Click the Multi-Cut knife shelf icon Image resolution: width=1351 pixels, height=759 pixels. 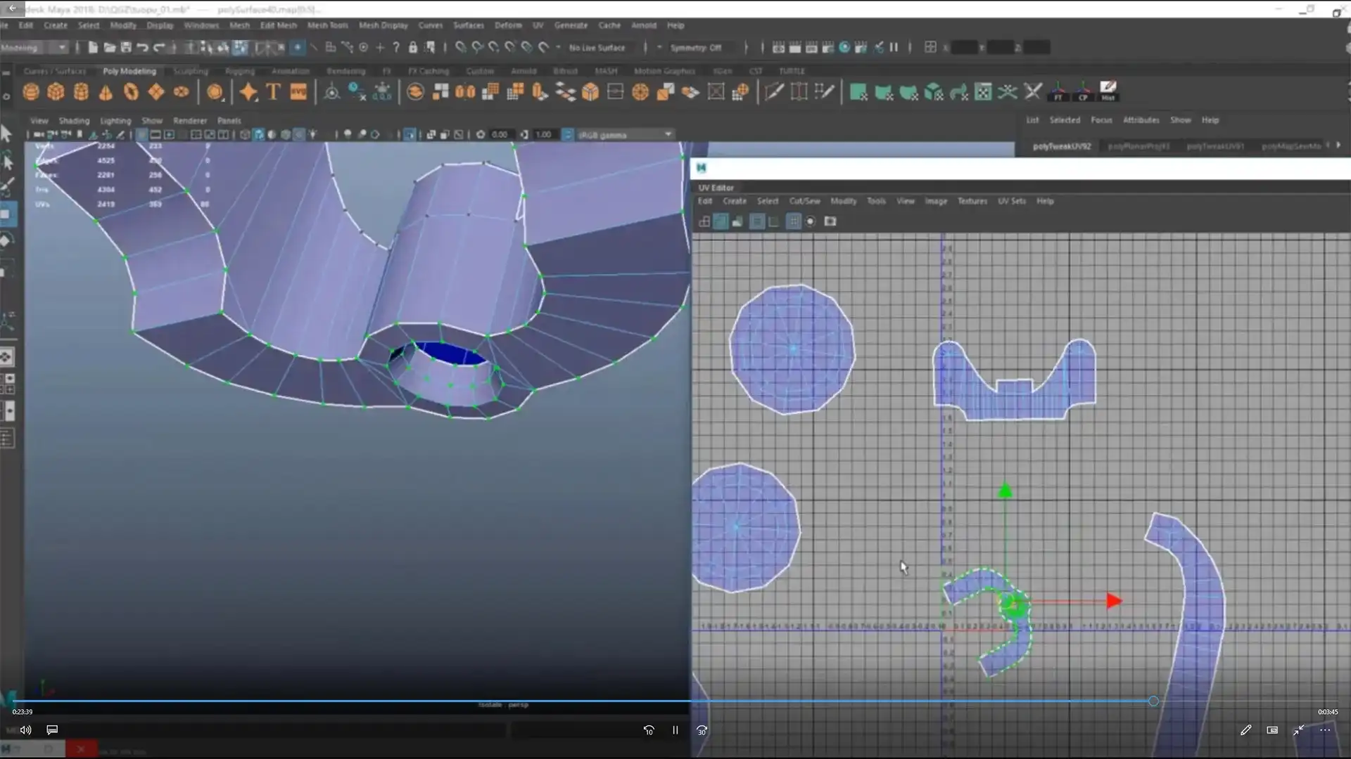[x=774, y=92]
